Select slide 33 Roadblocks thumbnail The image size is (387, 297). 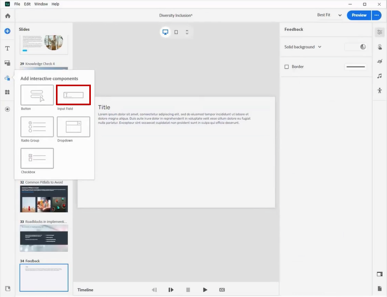44,239
